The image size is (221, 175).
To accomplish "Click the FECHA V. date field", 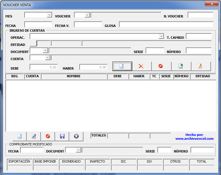I will click(x=88, y=24).
